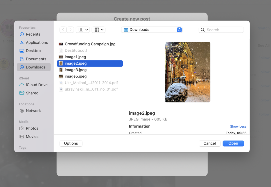Click Open to upload the selected file

tap(233, 143)
